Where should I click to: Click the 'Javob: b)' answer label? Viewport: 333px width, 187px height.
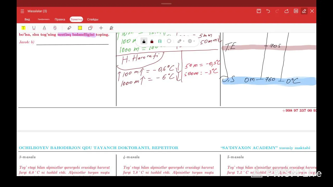pyautogui.click(x=27, y=42)
